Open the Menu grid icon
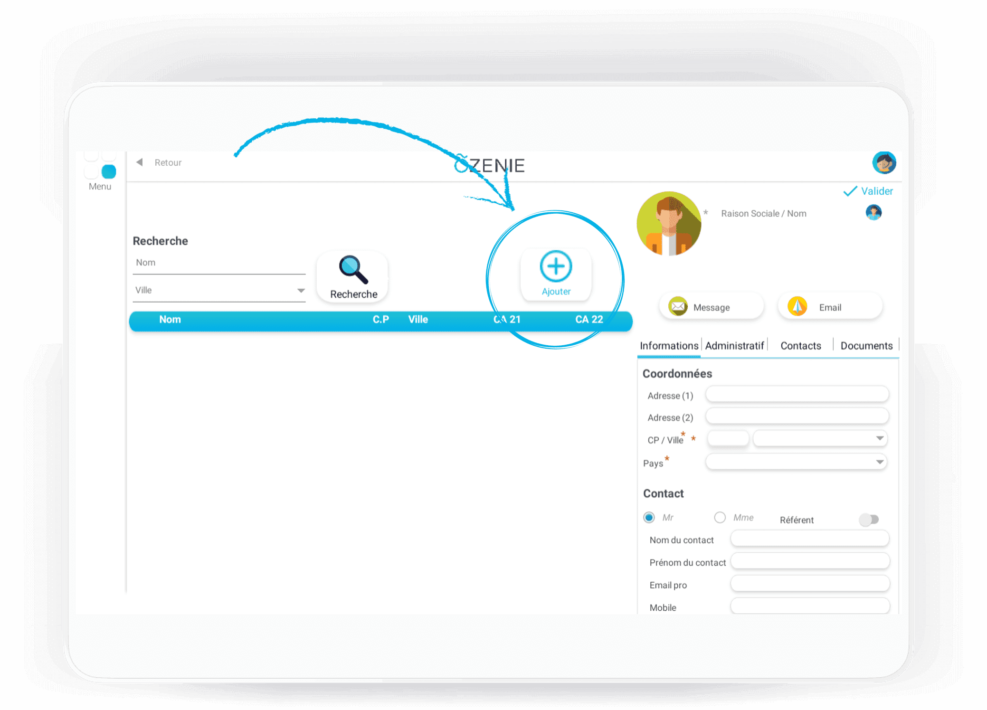The width and height of the screenshot is (987, 710). [100, 164]
